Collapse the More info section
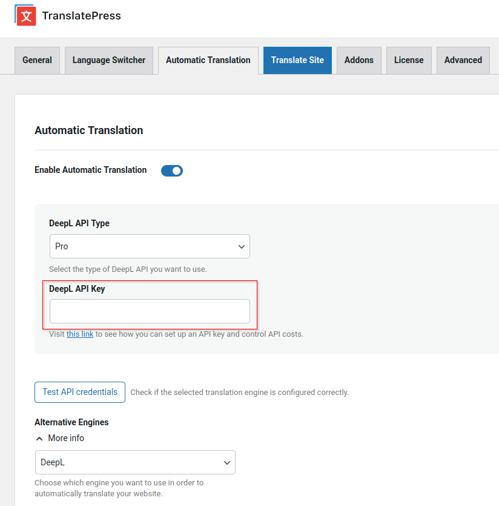Screen dimensions: 499x506 point(59,438)
